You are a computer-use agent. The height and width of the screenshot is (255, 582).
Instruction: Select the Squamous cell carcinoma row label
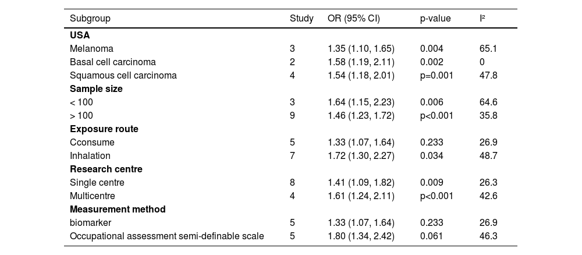coord(123,75)
